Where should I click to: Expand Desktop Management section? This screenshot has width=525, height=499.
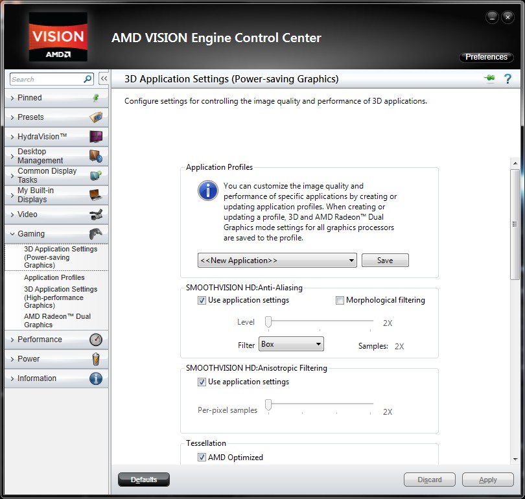[x=56, y=156]
